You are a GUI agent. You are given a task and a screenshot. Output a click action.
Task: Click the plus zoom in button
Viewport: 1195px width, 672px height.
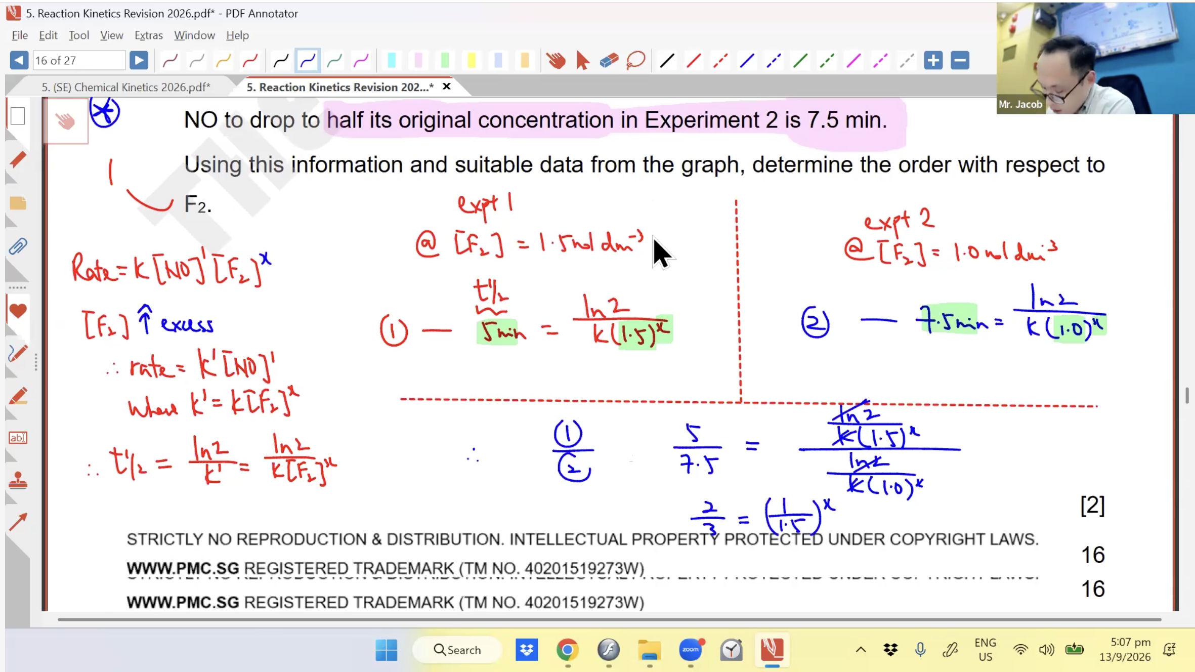[x=933, y=61]
